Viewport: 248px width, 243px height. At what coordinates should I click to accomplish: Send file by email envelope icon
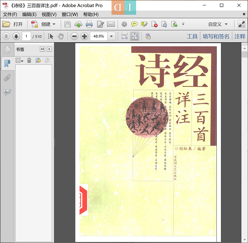pos(111,24)
